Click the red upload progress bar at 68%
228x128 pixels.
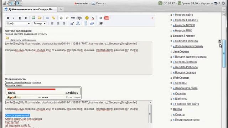point(31,89)
